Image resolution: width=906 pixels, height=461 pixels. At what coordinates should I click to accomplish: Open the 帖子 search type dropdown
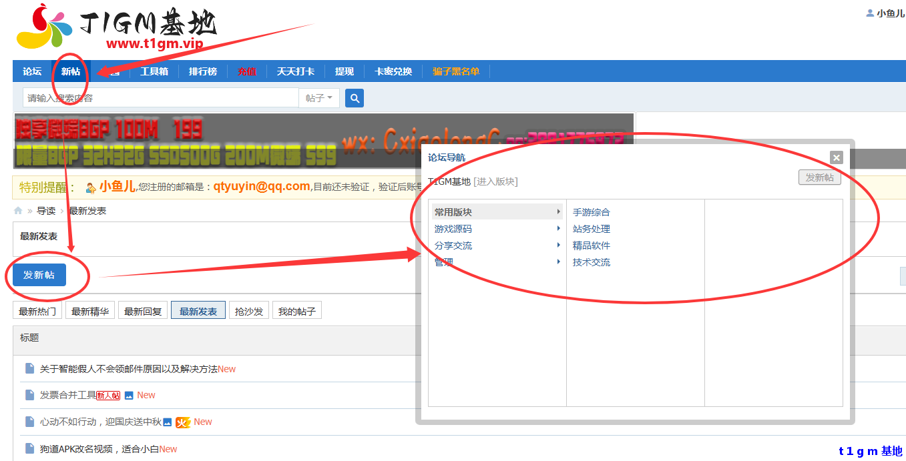click(319, 97)
